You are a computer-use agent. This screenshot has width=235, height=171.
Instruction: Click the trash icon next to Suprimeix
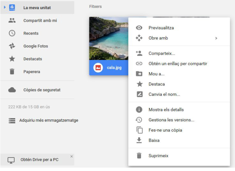pyautogui.click(x=139, y=156)
